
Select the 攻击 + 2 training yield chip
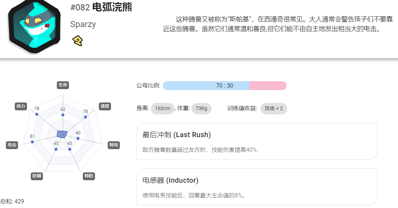pos(274,109)
